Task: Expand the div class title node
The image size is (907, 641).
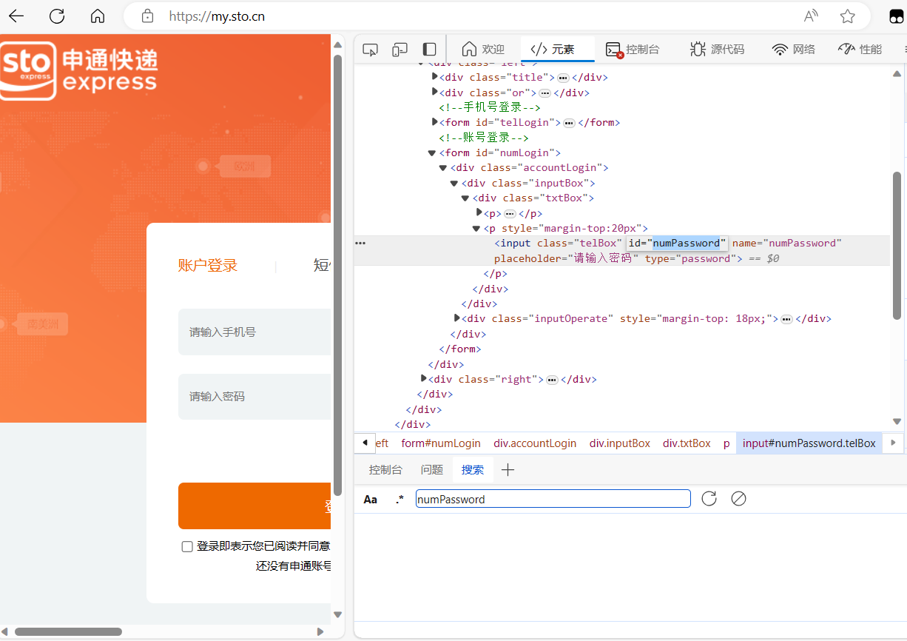Action: (435, 76)
